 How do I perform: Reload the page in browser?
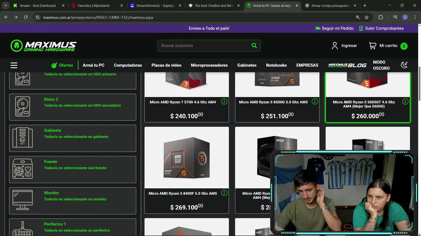[26, 17]
